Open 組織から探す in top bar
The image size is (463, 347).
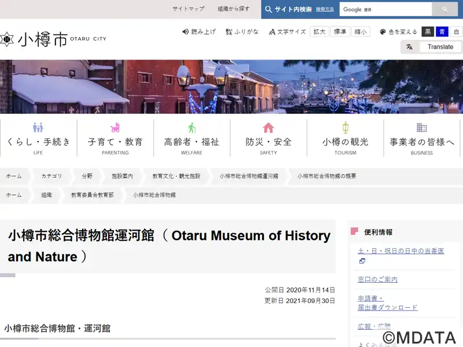pos(233,9)
